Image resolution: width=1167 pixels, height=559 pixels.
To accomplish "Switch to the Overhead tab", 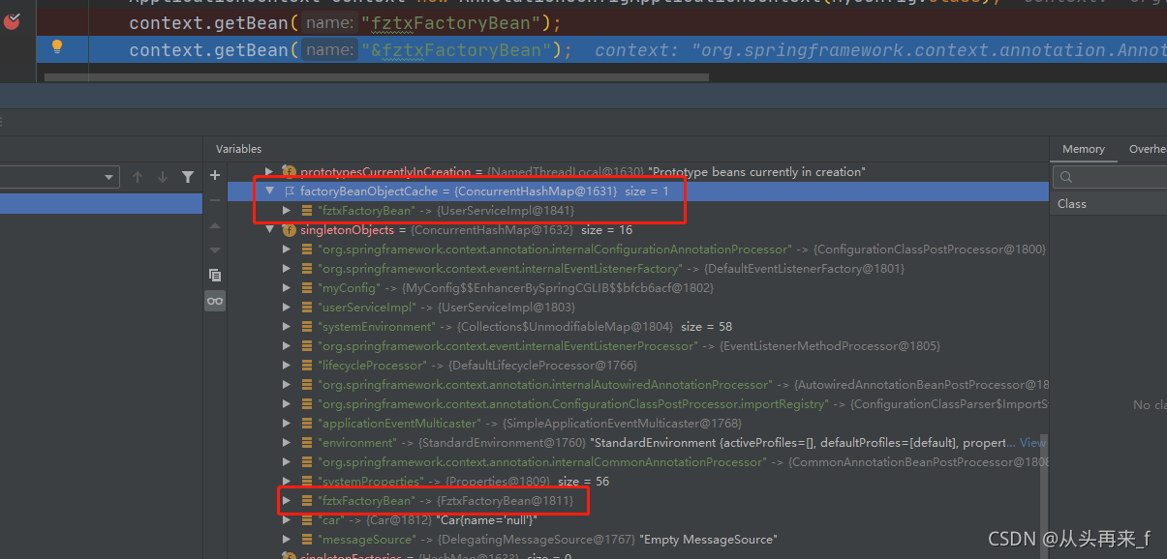I will 1147,149.
